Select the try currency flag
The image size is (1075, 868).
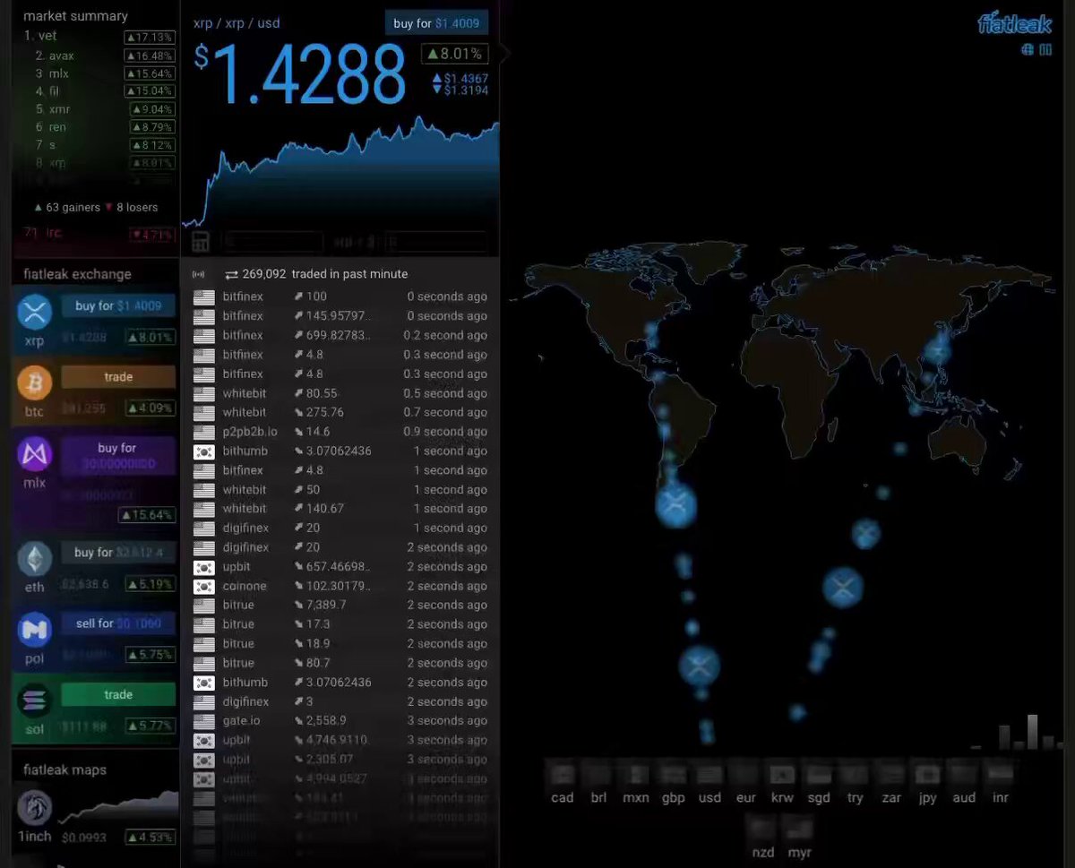(x=855, y=775)
